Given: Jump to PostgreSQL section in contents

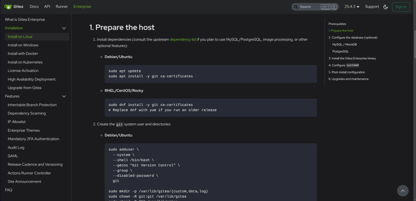Looking at the screenshot, I should tap(340, 51).
